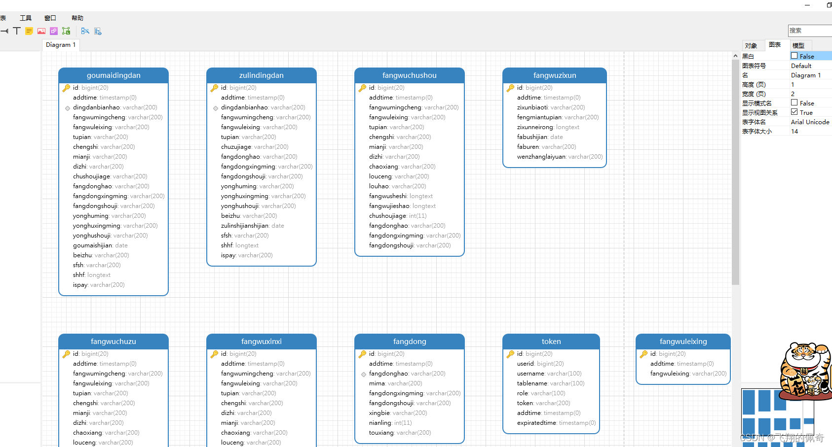Click the primary key icon in fangwuxinxi table
The width and height of the screenshot is (832, 447).
(215, 354)
